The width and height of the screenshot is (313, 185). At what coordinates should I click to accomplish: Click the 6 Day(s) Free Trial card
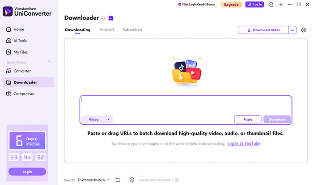click(27, 141)
